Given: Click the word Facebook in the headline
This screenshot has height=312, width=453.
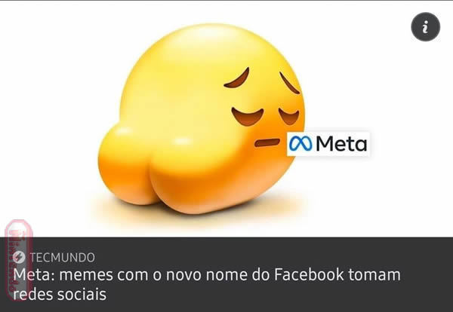Looking at the screenshot, I should [309, 274].
